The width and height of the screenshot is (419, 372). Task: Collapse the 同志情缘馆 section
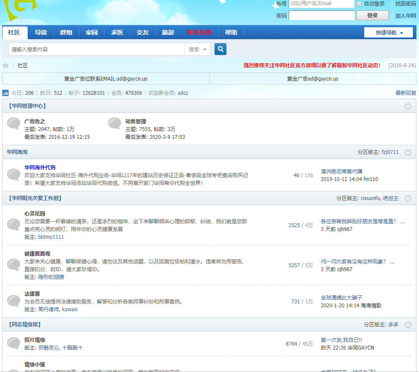(x=408, y=325)
